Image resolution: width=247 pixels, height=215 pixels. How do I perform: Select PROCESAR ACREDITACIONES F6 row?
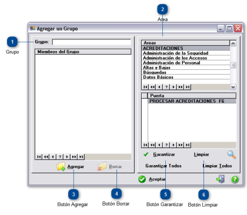192,101
